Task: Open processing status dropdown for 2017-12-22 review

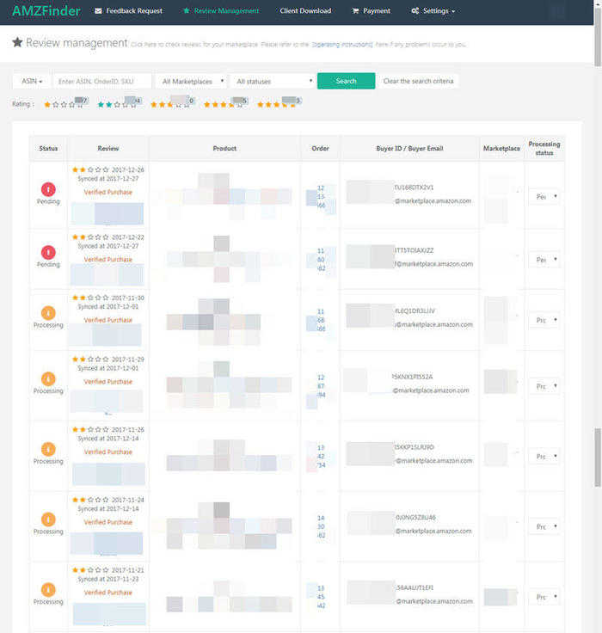Action: coord(544,259)
